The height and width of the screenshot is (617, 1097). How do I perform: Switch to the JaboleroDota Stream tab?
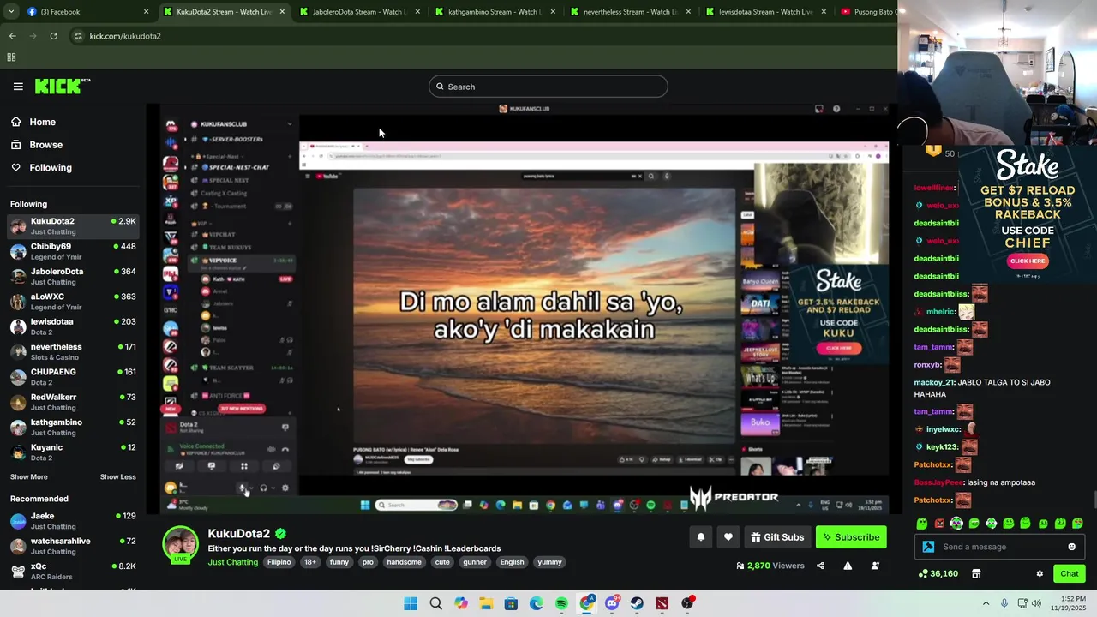[359, 12]
